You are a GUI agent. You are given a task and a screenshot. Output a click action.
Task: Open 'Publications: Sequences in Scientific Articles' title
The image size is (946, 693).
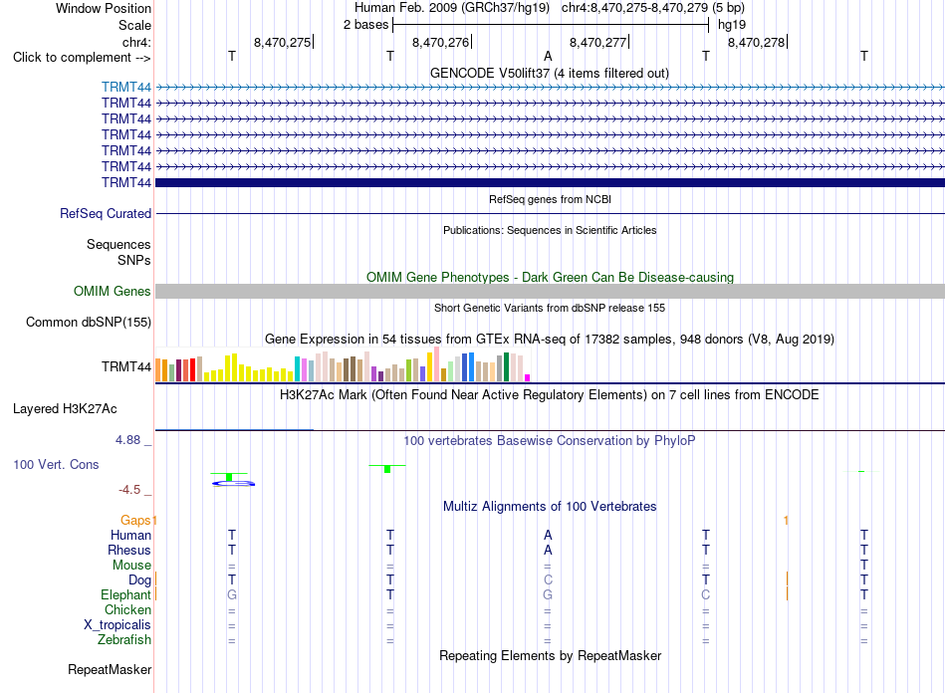(550, 230)
